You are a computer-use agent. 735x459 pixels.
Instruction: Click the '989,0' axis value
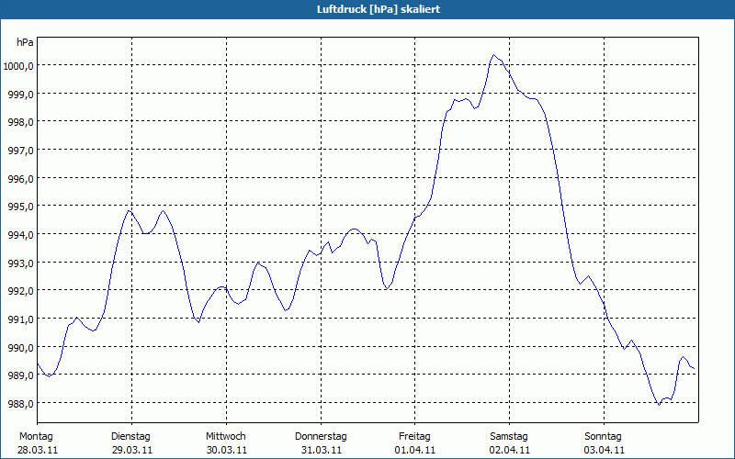click(x=21, y=375)
